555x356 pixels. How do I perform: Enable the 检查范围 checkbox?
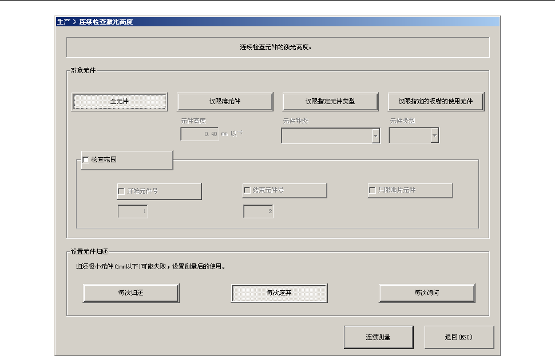click(86, 160)
